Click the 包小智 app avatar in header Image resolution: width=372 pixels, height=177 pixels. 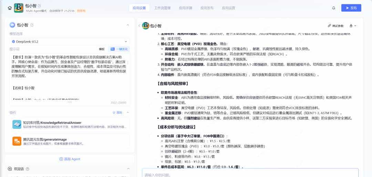point(19,8)
